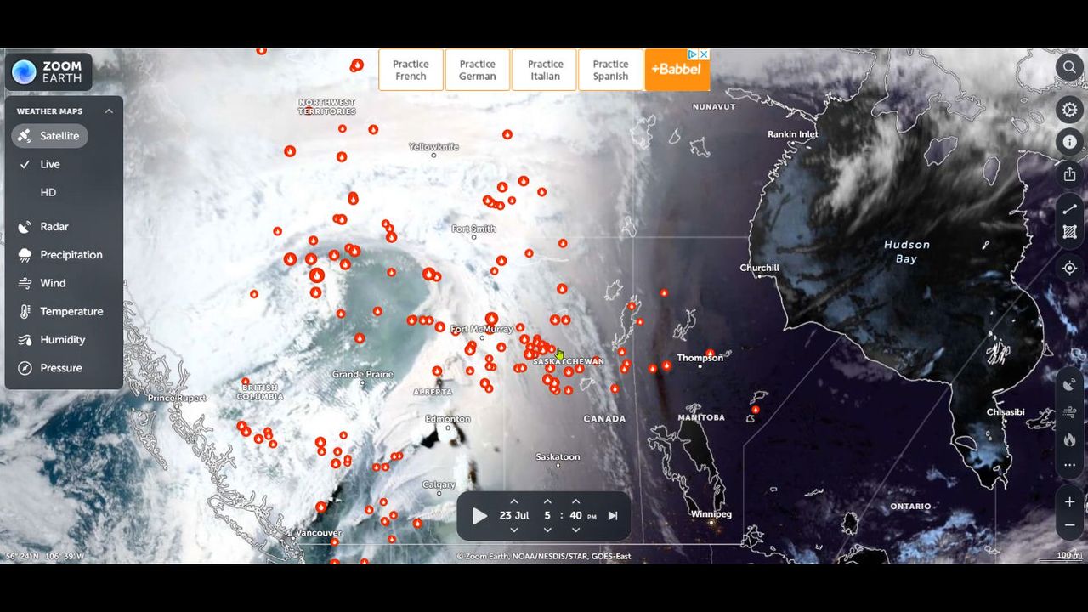Open the settings gear icon
This screenshot has height=612, width=1088.
click(x=1069, y=110)
